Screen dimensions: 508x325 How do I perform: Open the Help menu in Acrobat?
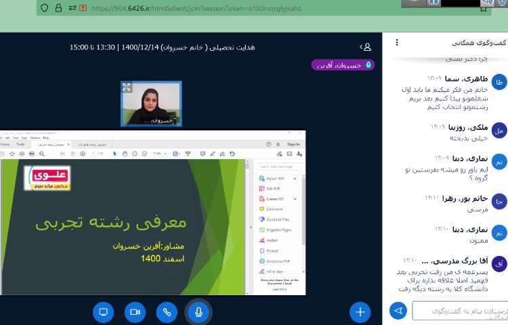[x=45, y=138]
